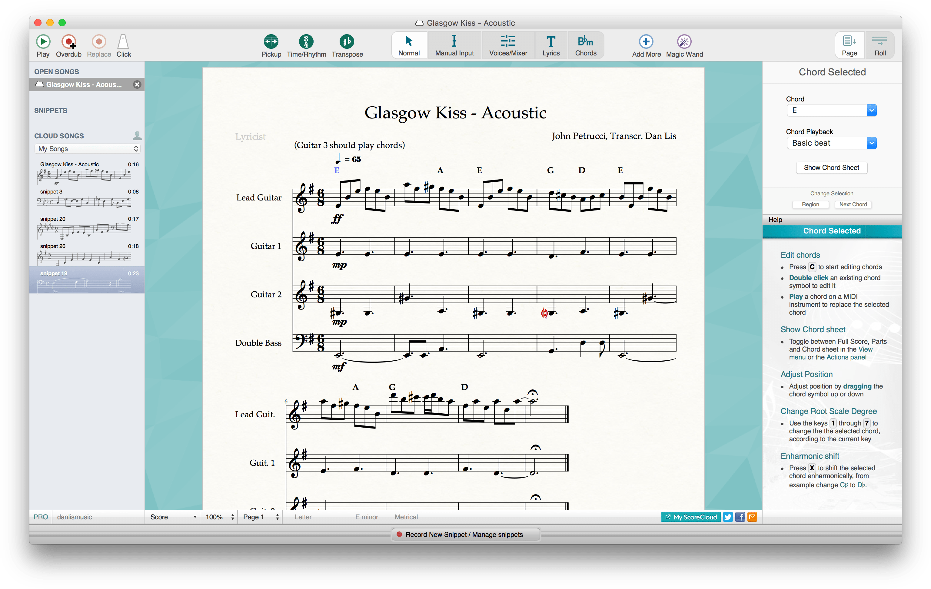Select the snippet 3 thumbnail
Screen dimensions: 931x589
[x=84, y=202]
